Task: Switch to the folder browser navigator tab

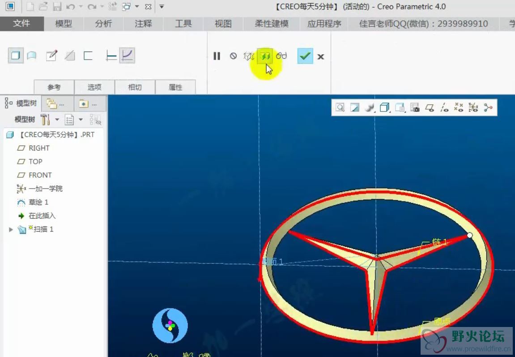Action: point(57,104)
